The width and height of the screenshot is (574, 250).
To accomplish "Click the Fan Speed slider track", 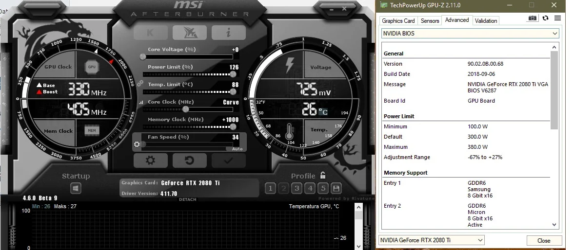I will tap(188, 144).
